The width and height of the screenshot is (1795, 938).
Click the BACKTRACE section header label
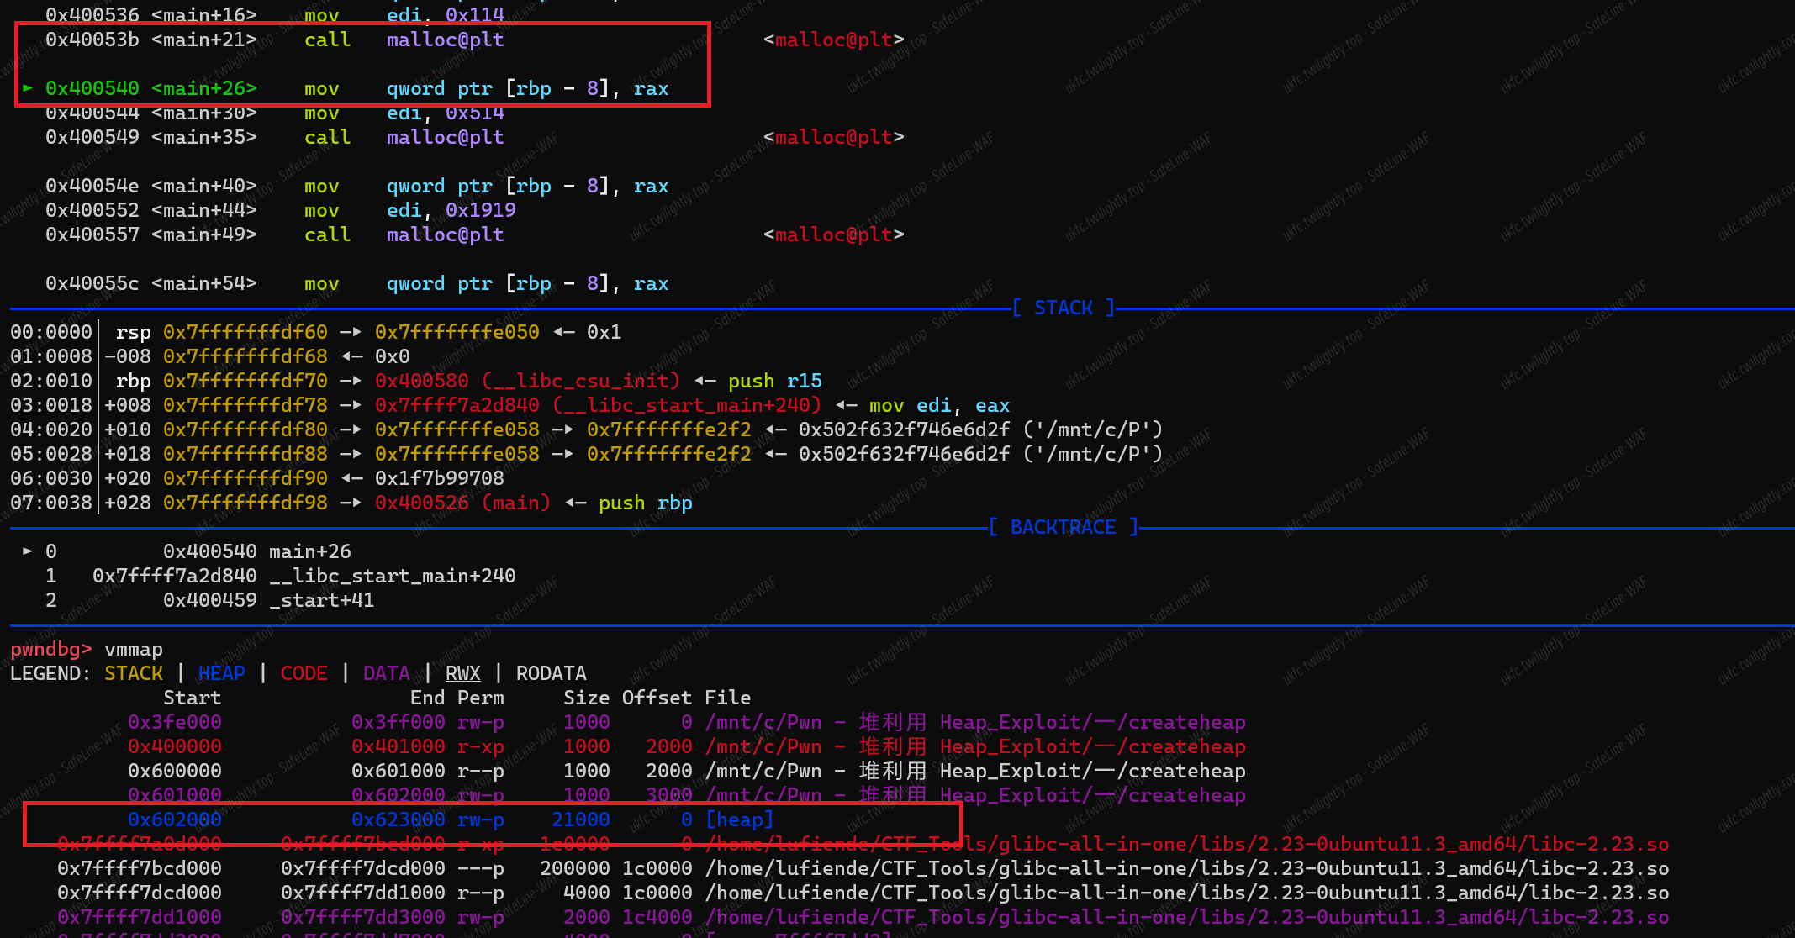1063,527
